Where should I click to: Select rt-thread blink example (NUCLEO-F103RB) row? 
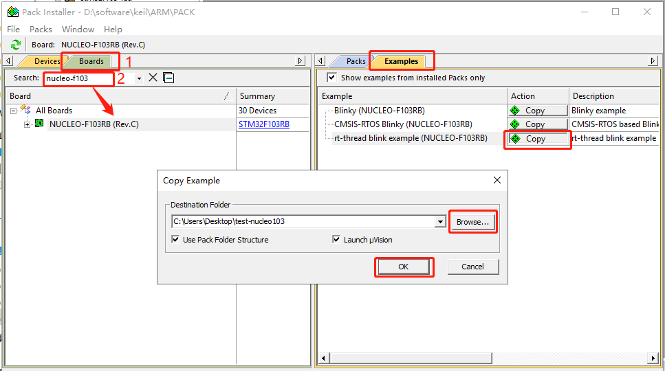pos(411,138)
